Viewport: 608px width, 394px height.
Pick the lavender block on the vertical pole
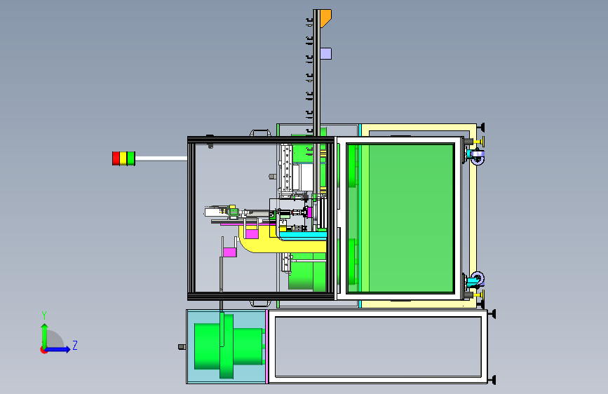pos(325,53)
